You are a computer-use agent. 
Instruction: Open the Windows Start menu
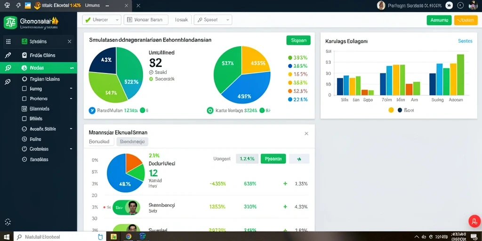pyautogui.click(x=7, y=237)
